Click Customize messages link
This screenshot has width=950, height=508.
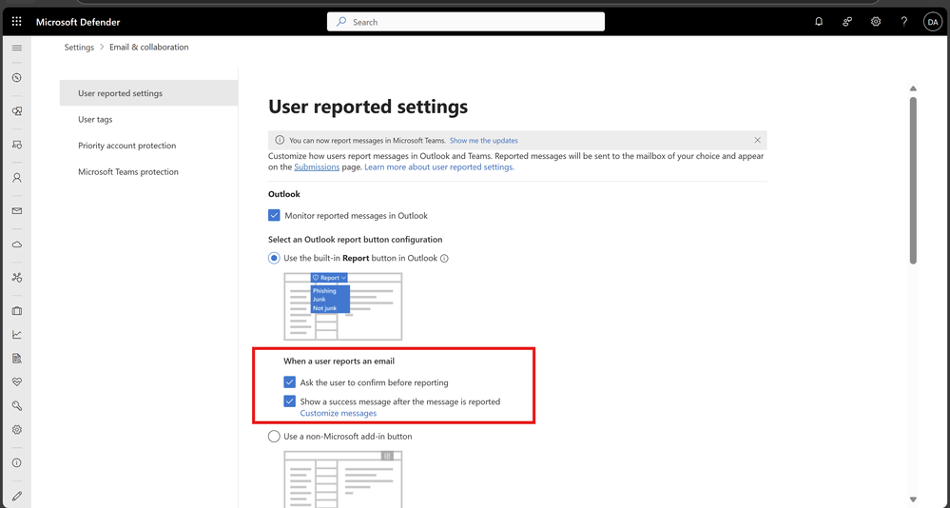[339, 414]
